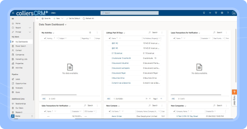Image resolution: width=247 pixels, height=129 pixels.
Task: Go to first page arrow in Listings
Action: pyautogui.click(x=146, y=99)
